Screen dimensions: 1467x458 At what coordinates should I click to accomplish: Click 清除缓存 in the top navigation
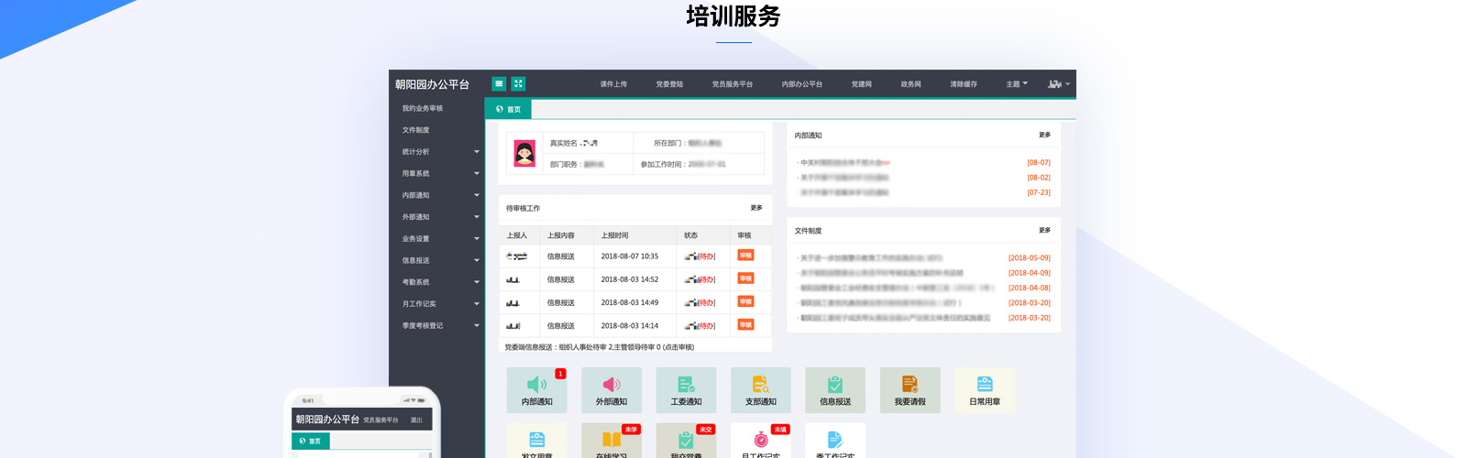click(963, 84)
